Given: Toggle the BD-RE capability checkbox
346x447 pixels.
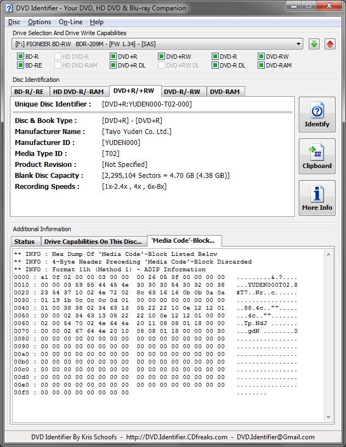Looking at the screenshot, I should (x=20, y=65).
